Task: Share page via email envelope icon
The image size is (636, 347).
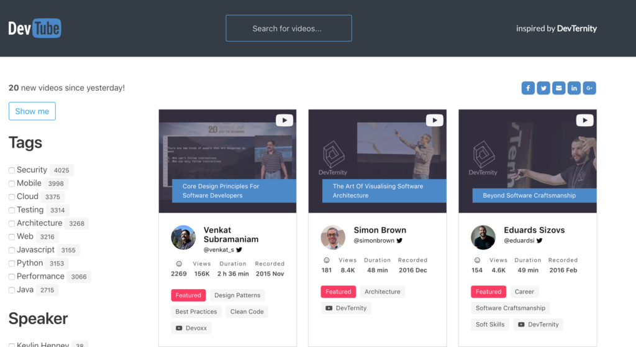Action: (558, 88)
